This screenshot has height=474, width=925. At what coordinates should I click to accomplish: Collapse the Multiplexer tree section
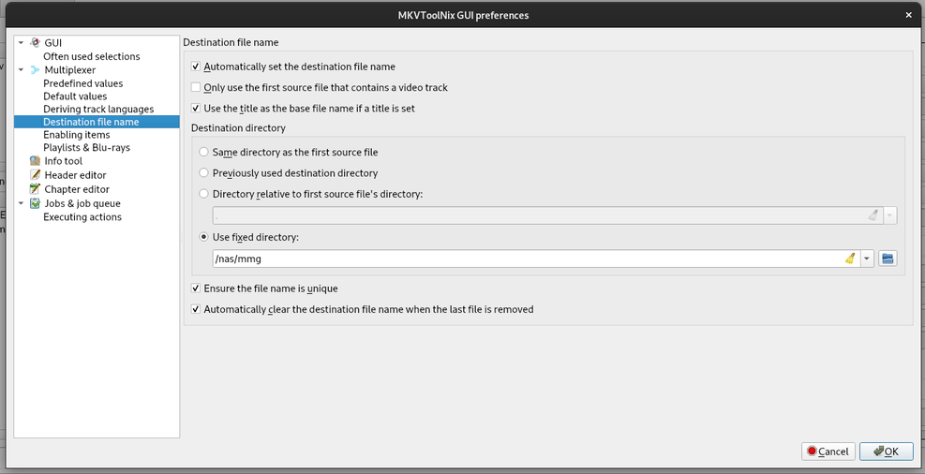pos(22,69)
